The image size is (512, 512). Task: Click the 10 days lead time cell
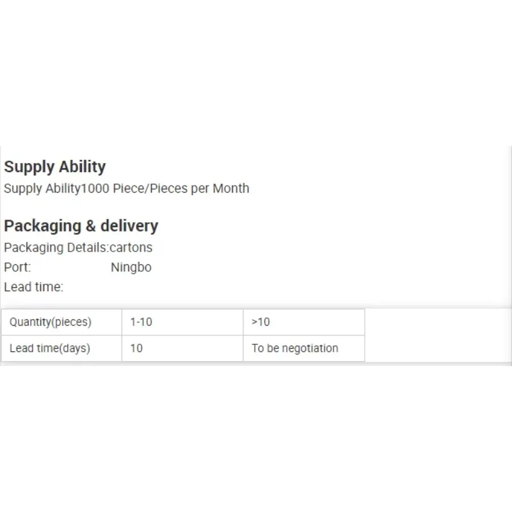pos(182,348)
